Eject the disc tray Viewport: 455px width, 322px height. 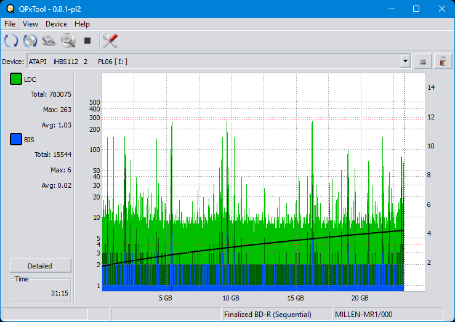tap(423, 61)
